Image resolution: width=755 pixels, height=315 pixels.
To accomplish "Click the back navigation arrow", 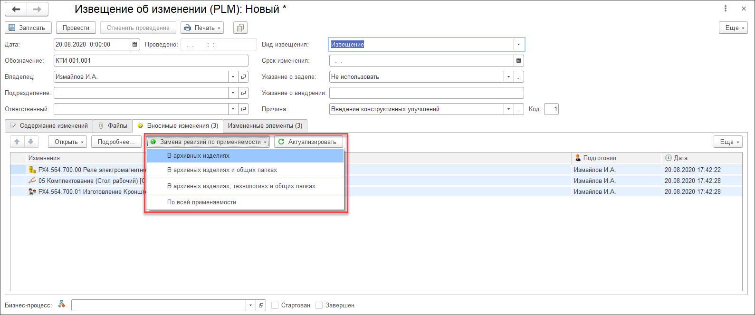I will click(16, 10).
